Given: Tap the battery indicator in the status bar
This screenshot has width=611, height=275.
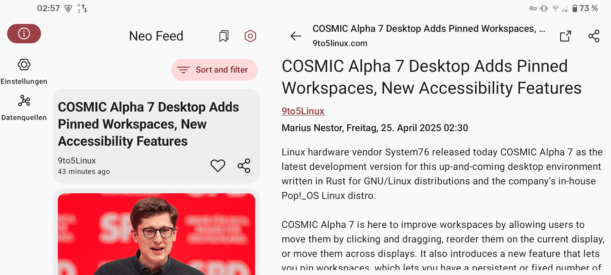Looking at the screenshot, I should 575,8.
